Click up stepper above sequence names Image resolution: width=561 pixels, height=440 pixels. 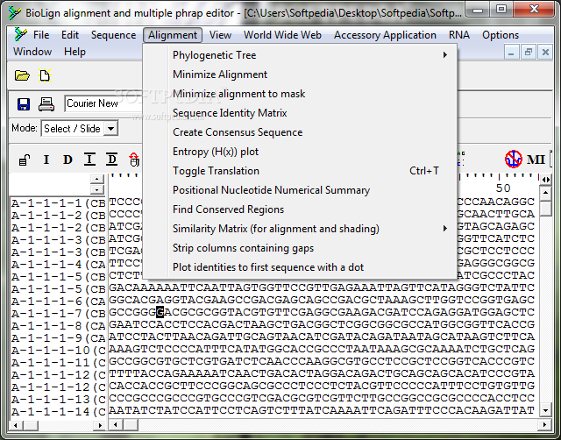click(x=97, y=179)
